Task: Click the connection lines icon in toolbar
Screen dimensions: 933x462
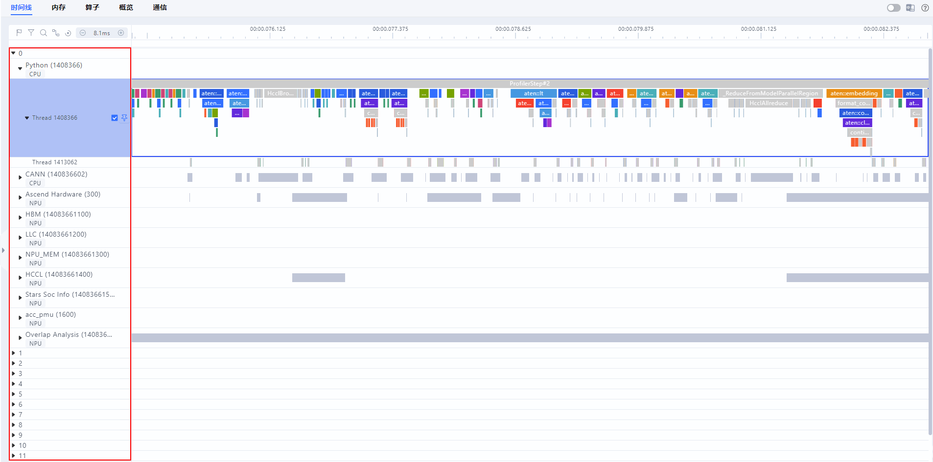Action: click(56, 33)
